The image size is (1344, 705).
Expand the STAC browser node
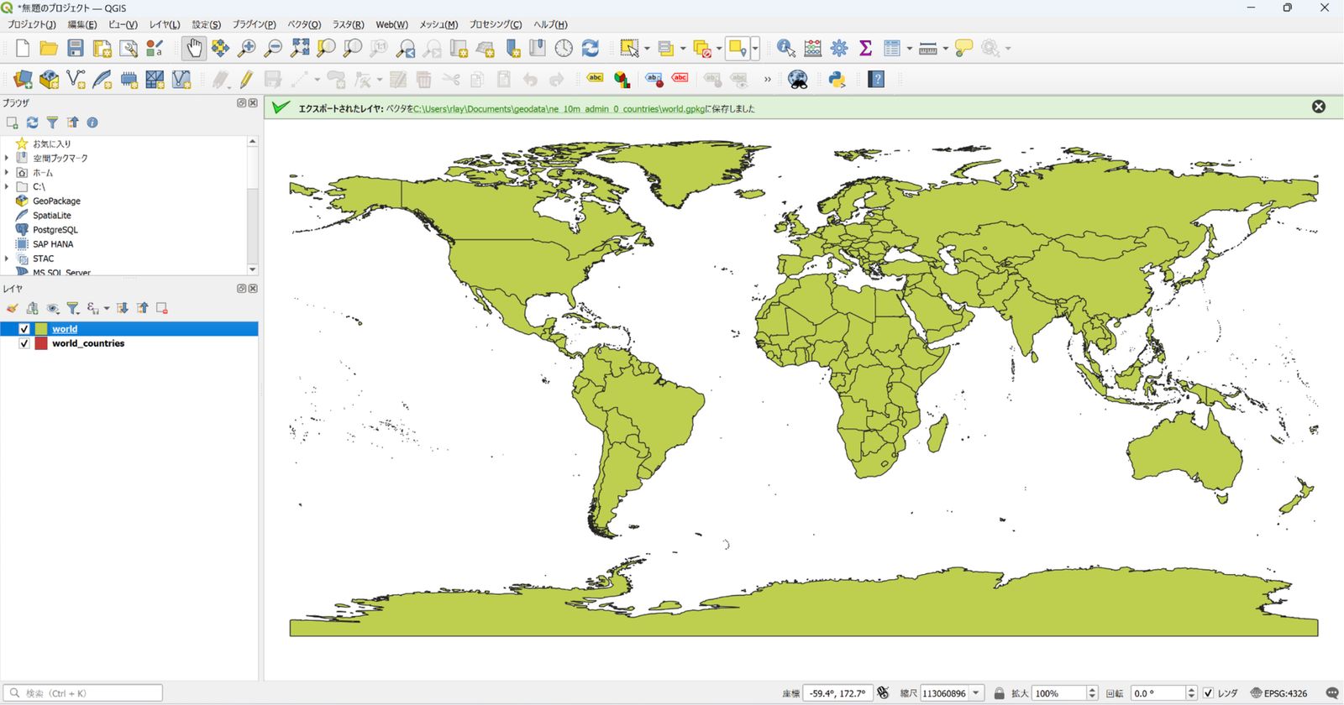[x=7, y=258]
